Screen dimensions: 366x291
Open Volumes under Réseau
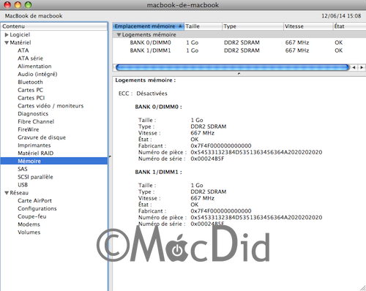tap(29, 232)
